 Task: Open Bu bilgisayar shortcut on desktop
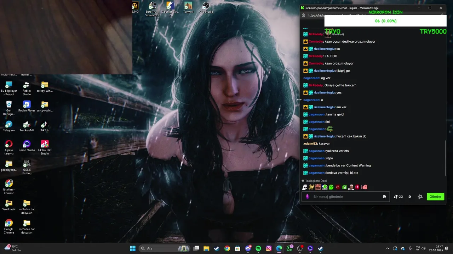pyautogui.click(x=9, y=89)
